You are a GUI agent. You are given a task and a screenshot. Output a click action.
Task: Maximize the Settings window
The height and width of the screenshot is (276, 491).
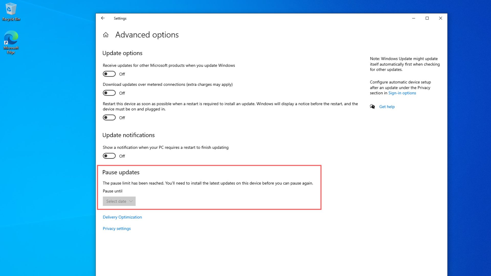point(427,18)
